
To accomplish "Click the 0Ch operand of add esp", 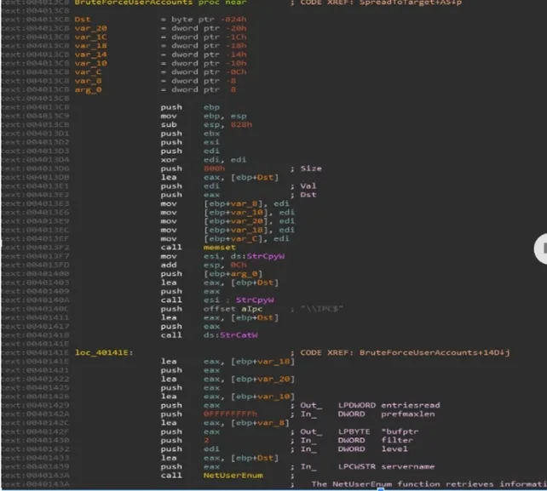I will (239, 265).
